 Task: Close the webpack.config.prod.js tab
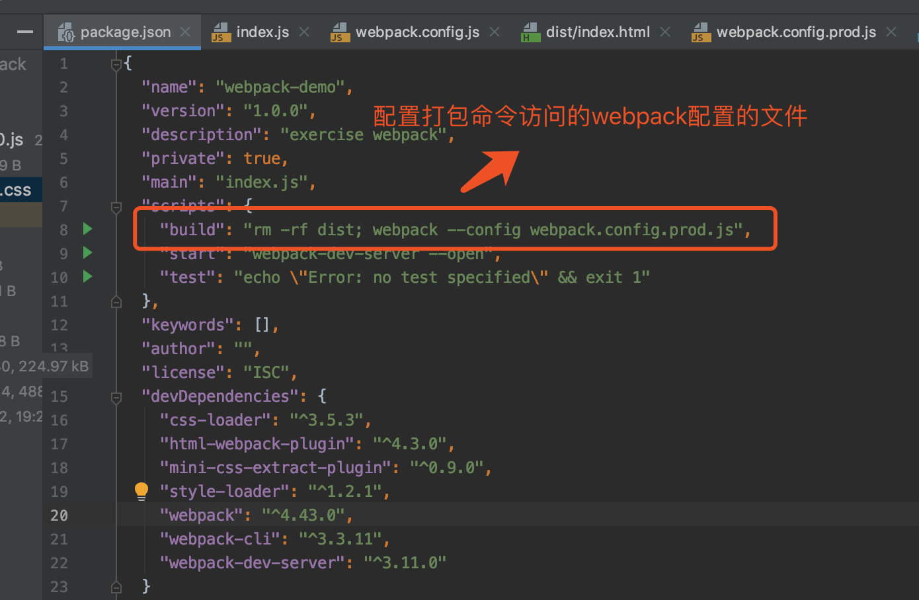[x=891, y=32]
